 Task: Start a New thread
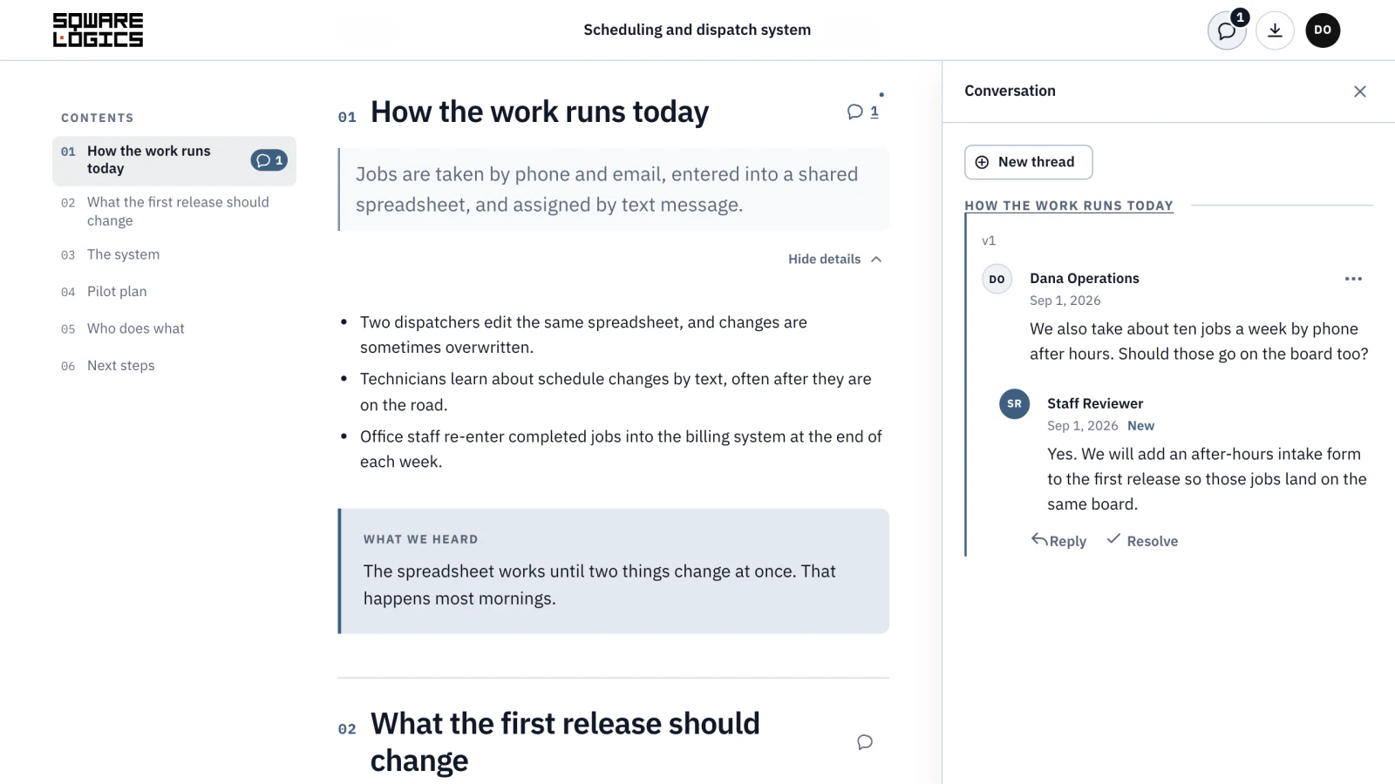point(1028,162)
